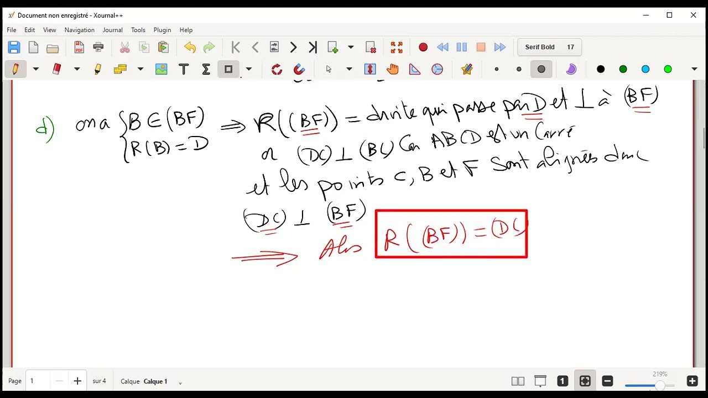Viewport: 708px width, 398px height.
Task: Open a file with the folder icon
Action: (53, 48)
